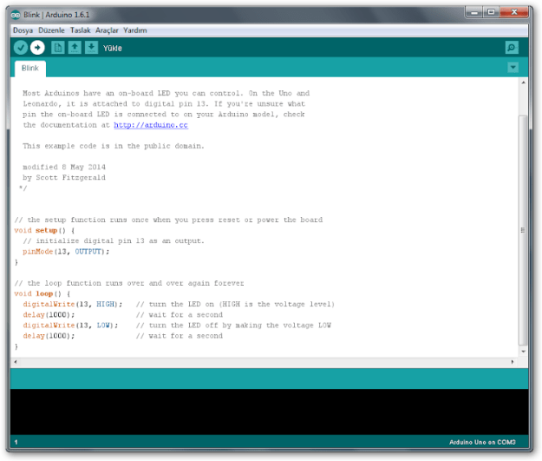Open the Yardım menu
The image size is (542, 461).
(135, 30)
